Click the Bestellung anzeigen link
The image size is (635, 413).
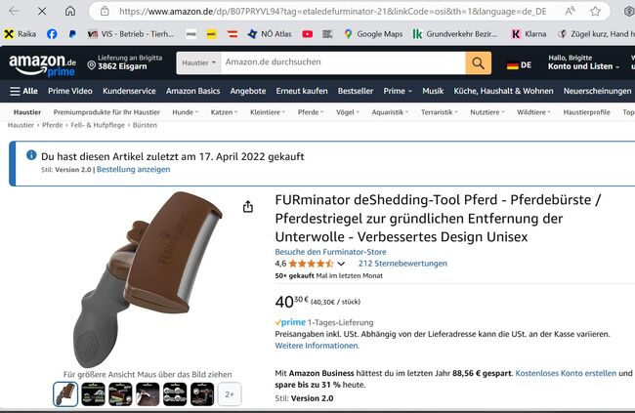[133, 169]
